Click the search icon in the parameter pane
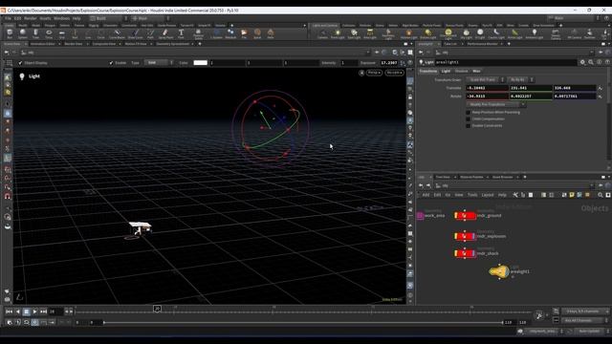 point(591,62)
